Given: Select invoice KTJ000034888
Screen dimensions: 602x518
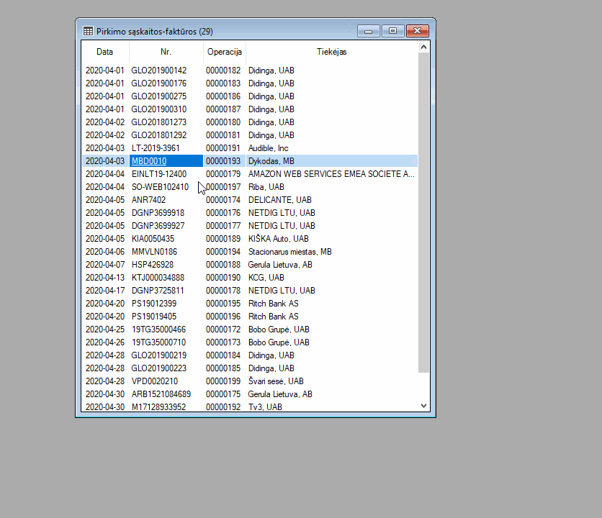Looking at the screenshot, I should 158,278.
